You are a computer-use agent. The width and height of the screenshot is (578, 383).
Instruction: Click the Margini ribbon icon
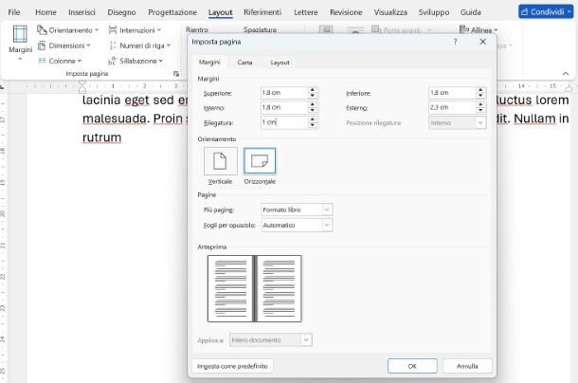tap(20, 40)
